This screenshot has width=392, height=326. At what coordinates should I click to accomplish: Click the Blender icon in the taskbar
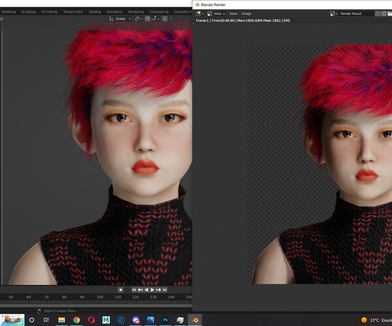(195, 319)
